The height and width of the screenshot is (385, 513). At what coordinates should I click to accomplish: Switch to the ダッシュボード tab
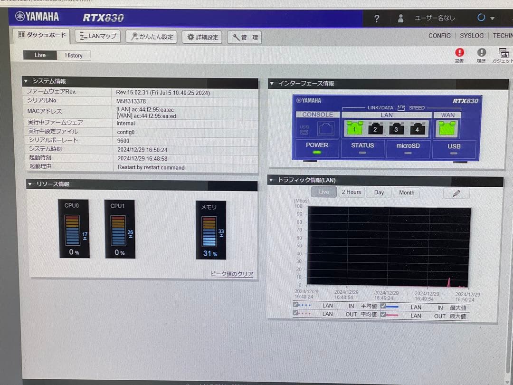click(41, 35)
